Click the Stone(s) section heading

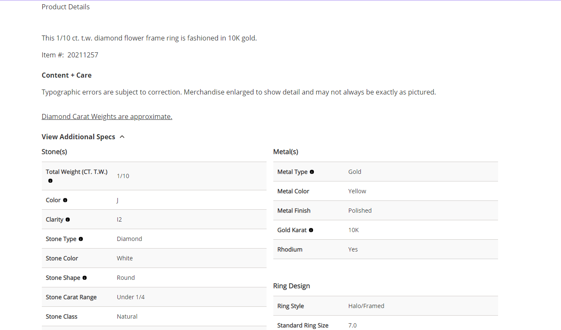[x=54, y=151]
